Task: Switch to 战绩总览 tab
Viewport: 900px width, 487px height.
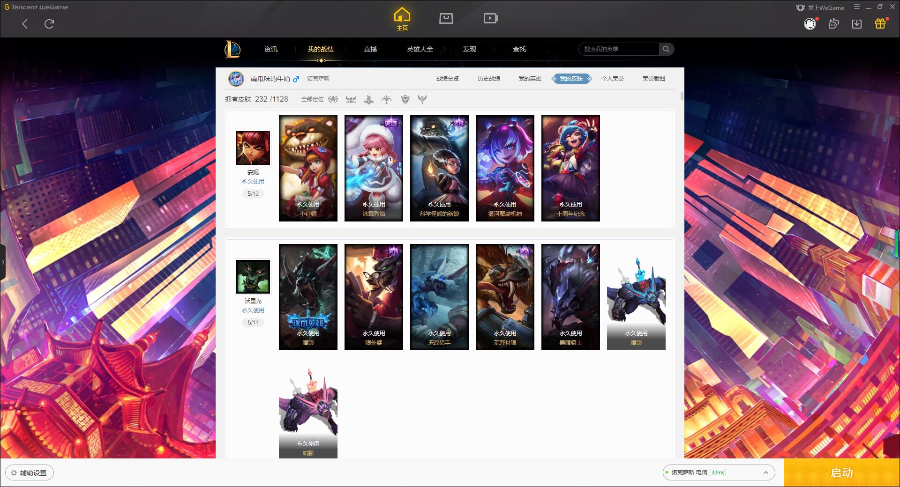Action: coord(448,79)
